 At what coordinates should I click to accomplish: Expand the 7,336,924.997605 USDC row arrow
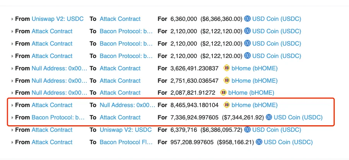[x=12, y=117]
